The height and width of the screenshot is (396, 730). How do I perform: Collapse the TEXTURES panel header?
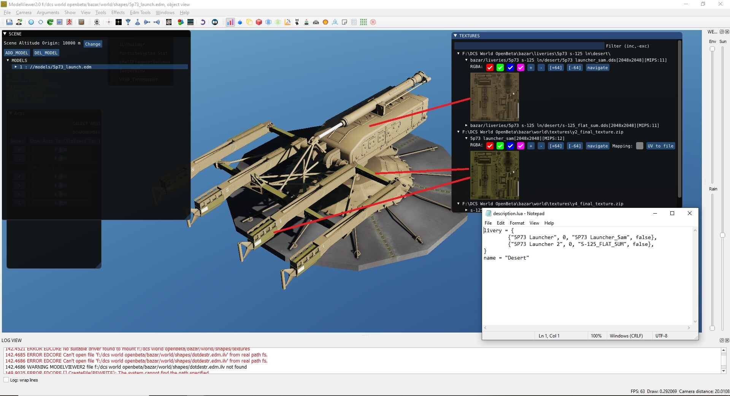[455, 36]
